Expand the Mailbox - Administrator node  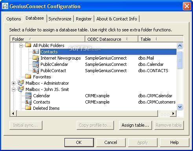tap(13, 83)
